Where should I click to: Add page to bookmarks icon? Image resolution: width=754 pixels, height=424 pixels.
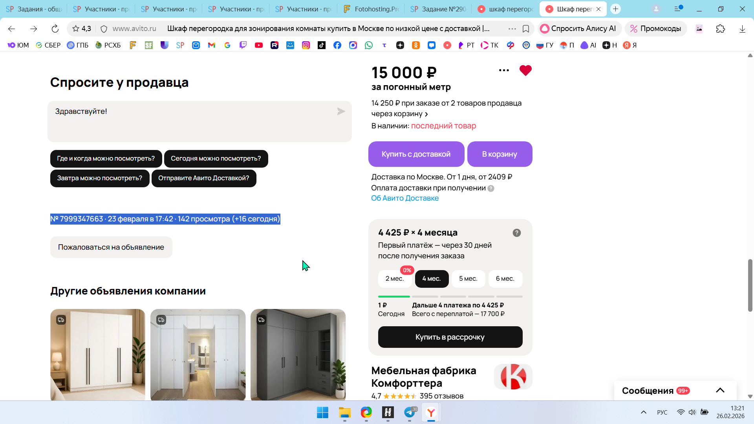click(x=526, y=29)
